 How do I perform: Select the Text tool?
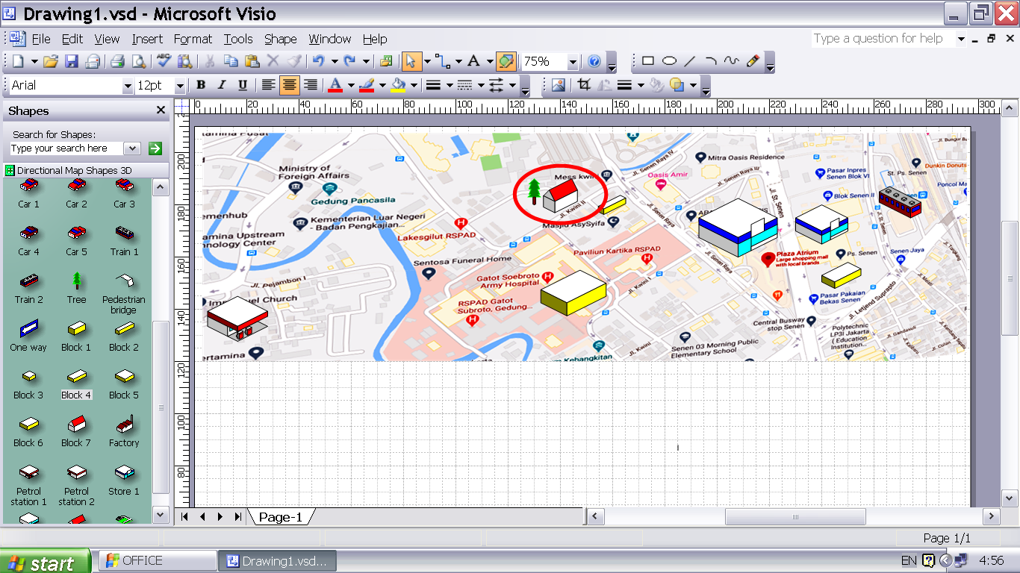pyautogui.click(x=473, y=61)
